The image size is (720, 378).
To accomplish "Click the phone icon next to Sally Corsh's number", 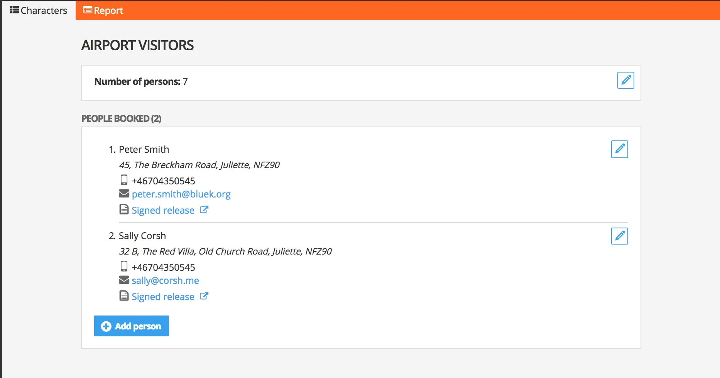I will [124, 266].
